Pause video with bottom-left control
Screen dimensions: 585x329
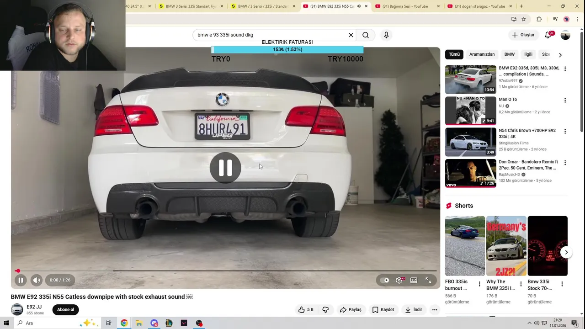coord(21,280)
